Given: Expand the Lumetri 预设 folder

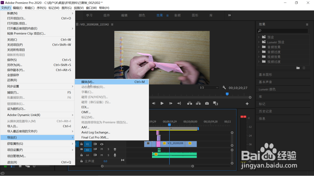Looking at the screenshot, I should pyautogui.click(x=259, y=42).
